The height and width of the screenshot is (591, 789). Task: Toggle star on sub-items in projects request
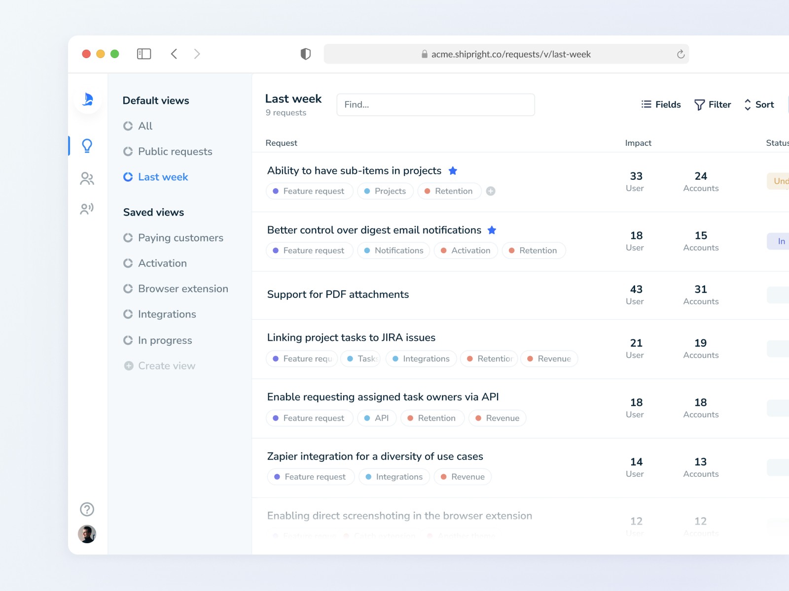click(x=453, y=170)
